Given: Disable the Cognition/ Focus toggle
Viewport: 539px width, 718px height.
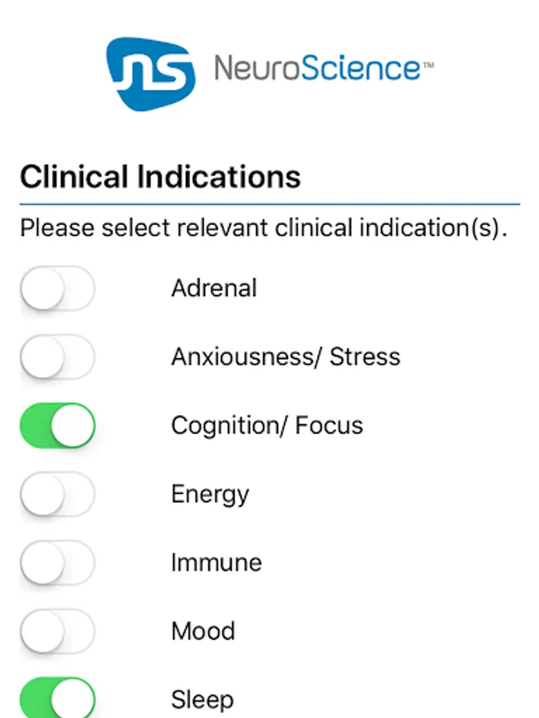Looking at the screenshot, I should click(57, 425).
